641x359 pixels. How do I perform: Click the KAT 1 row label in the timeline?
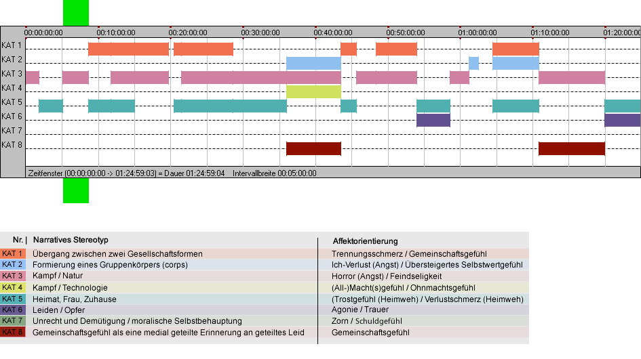12,45
